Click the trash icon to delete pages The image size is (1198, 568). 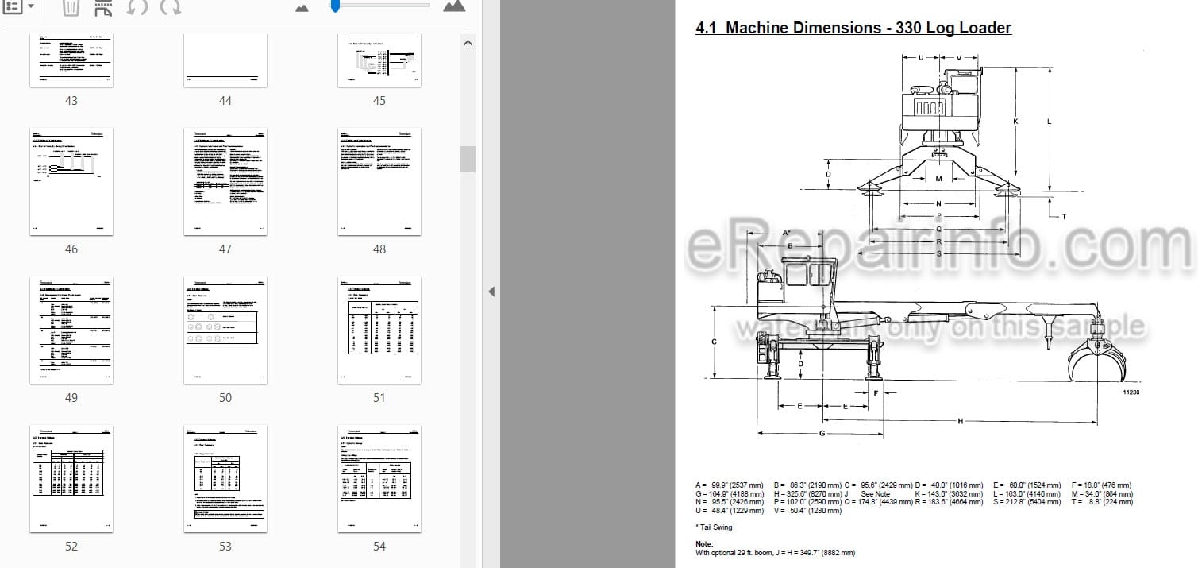71,8
